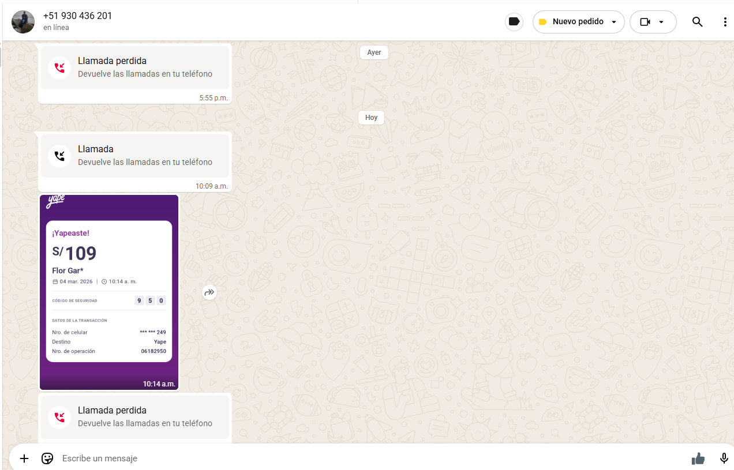Select the bottom Llamada perdida message
The width and height of the screenshot is (734, 470).
(134, 416)
